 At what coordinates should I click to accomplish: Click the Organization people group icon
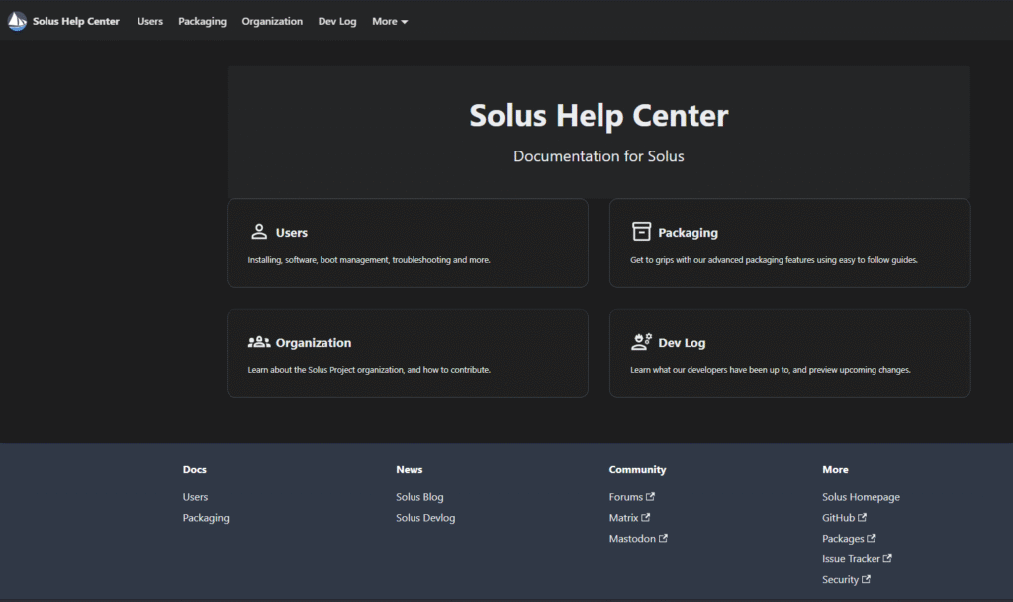click(x=259, y=342)
